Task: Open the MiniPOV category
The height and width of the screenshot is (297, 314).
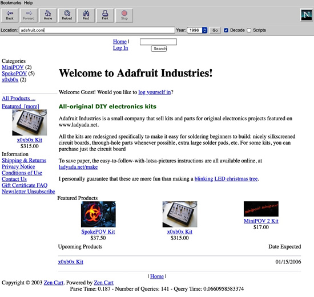Action: click(x=13, y=67)
